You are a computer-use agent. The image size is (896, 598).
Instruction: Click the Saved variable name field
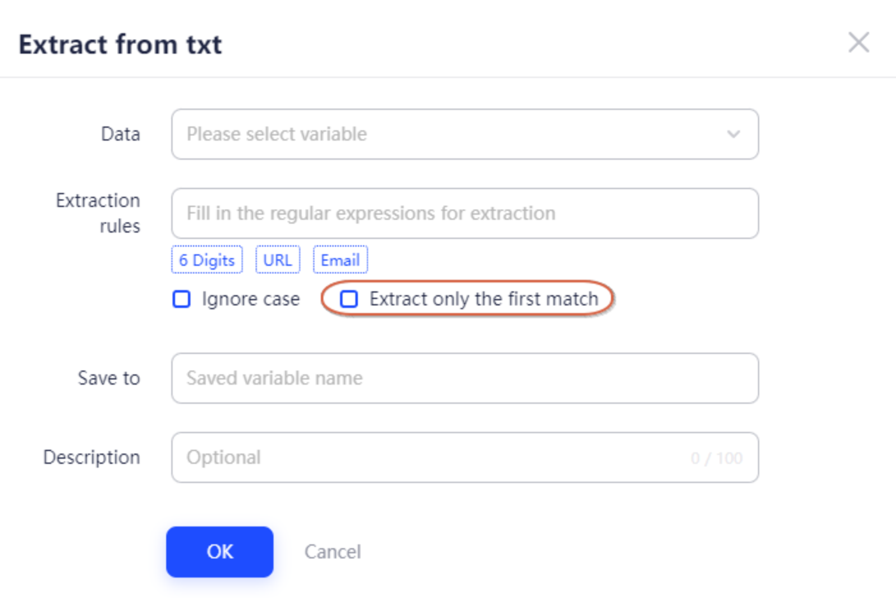(x=465, y=378)
